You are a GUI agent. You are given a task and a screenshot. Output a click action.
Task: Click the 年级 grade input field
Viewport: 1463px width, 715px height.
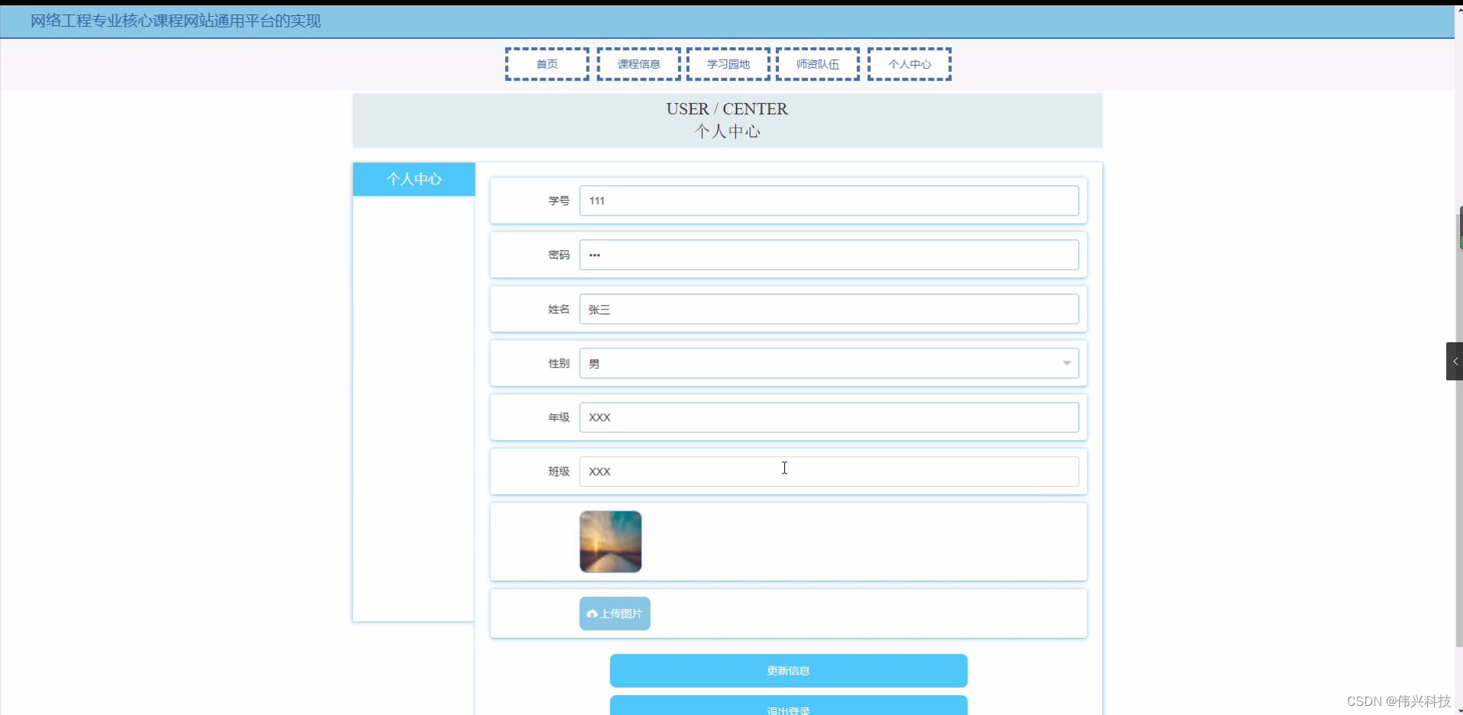pos(830,417)
